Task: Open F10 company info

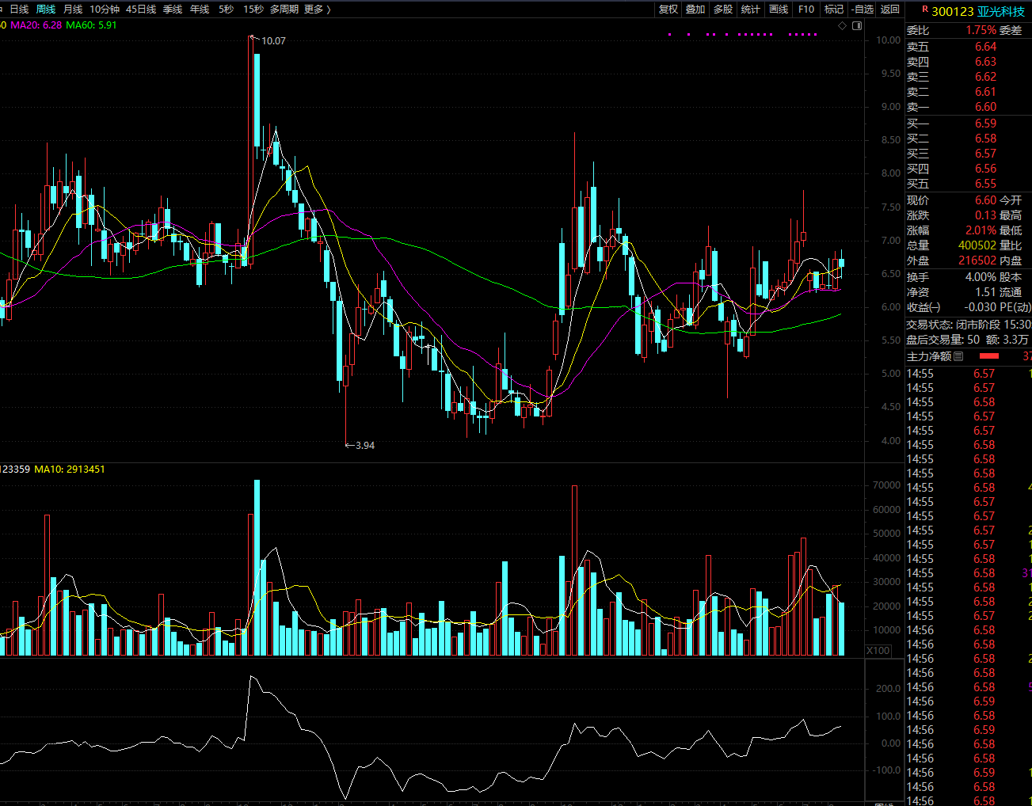Action: (x=806, y=9)
